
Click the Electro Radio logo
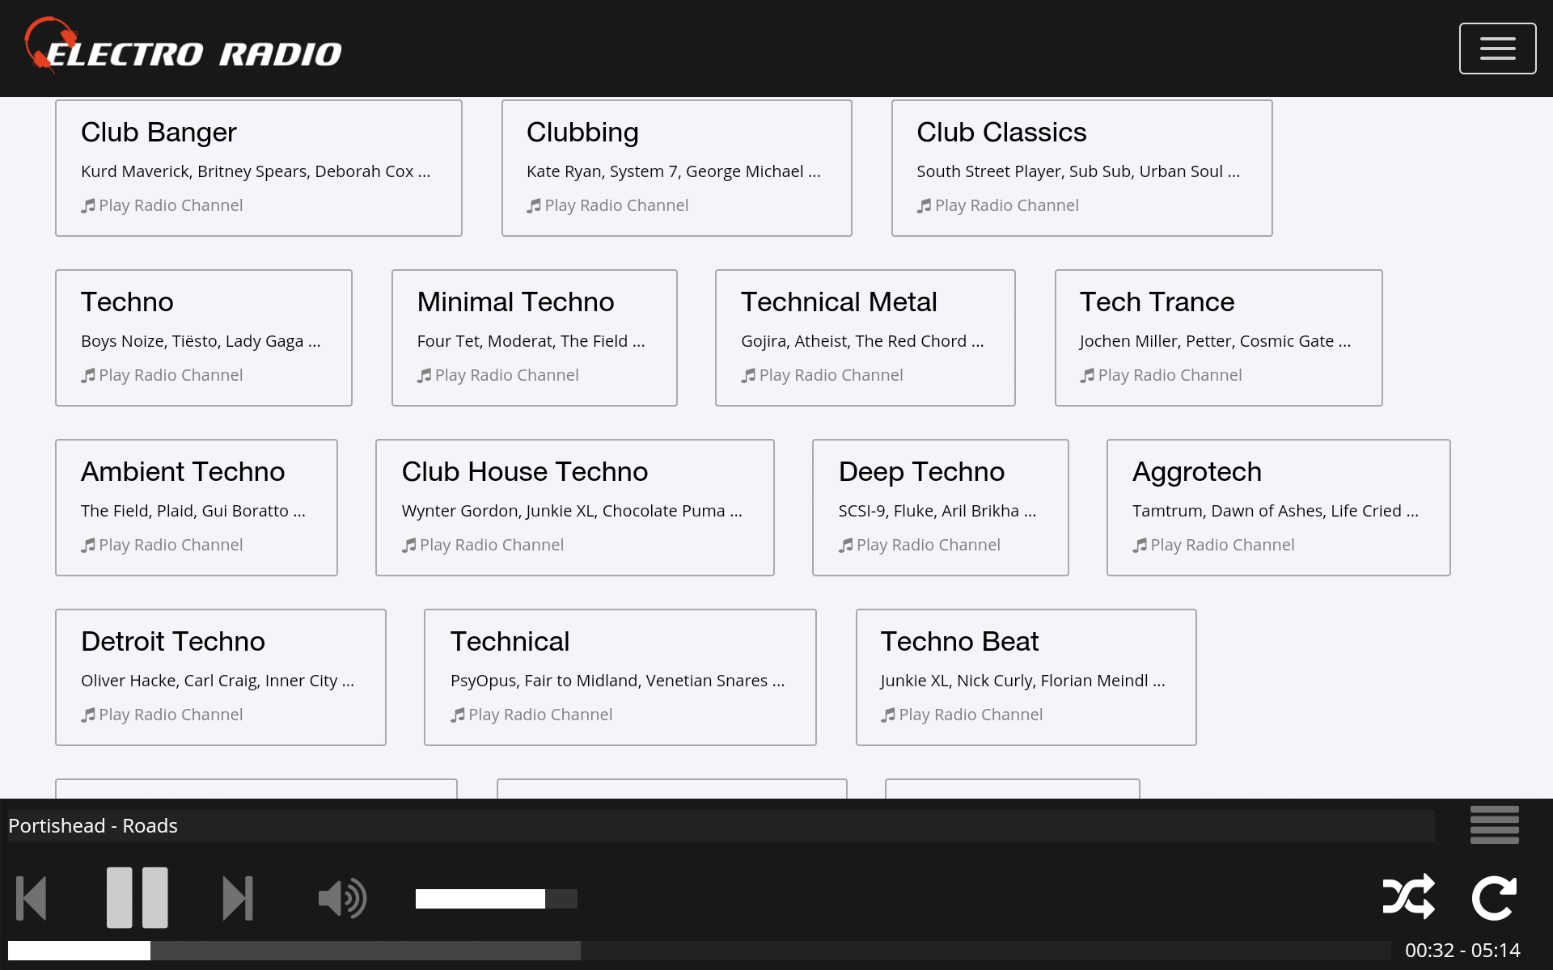click(x=184, y=46)
